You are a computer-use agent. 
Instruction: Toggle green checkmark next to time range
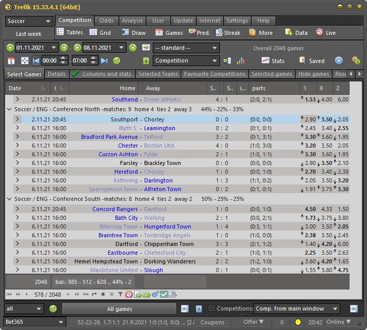click(x=117, y=60)
